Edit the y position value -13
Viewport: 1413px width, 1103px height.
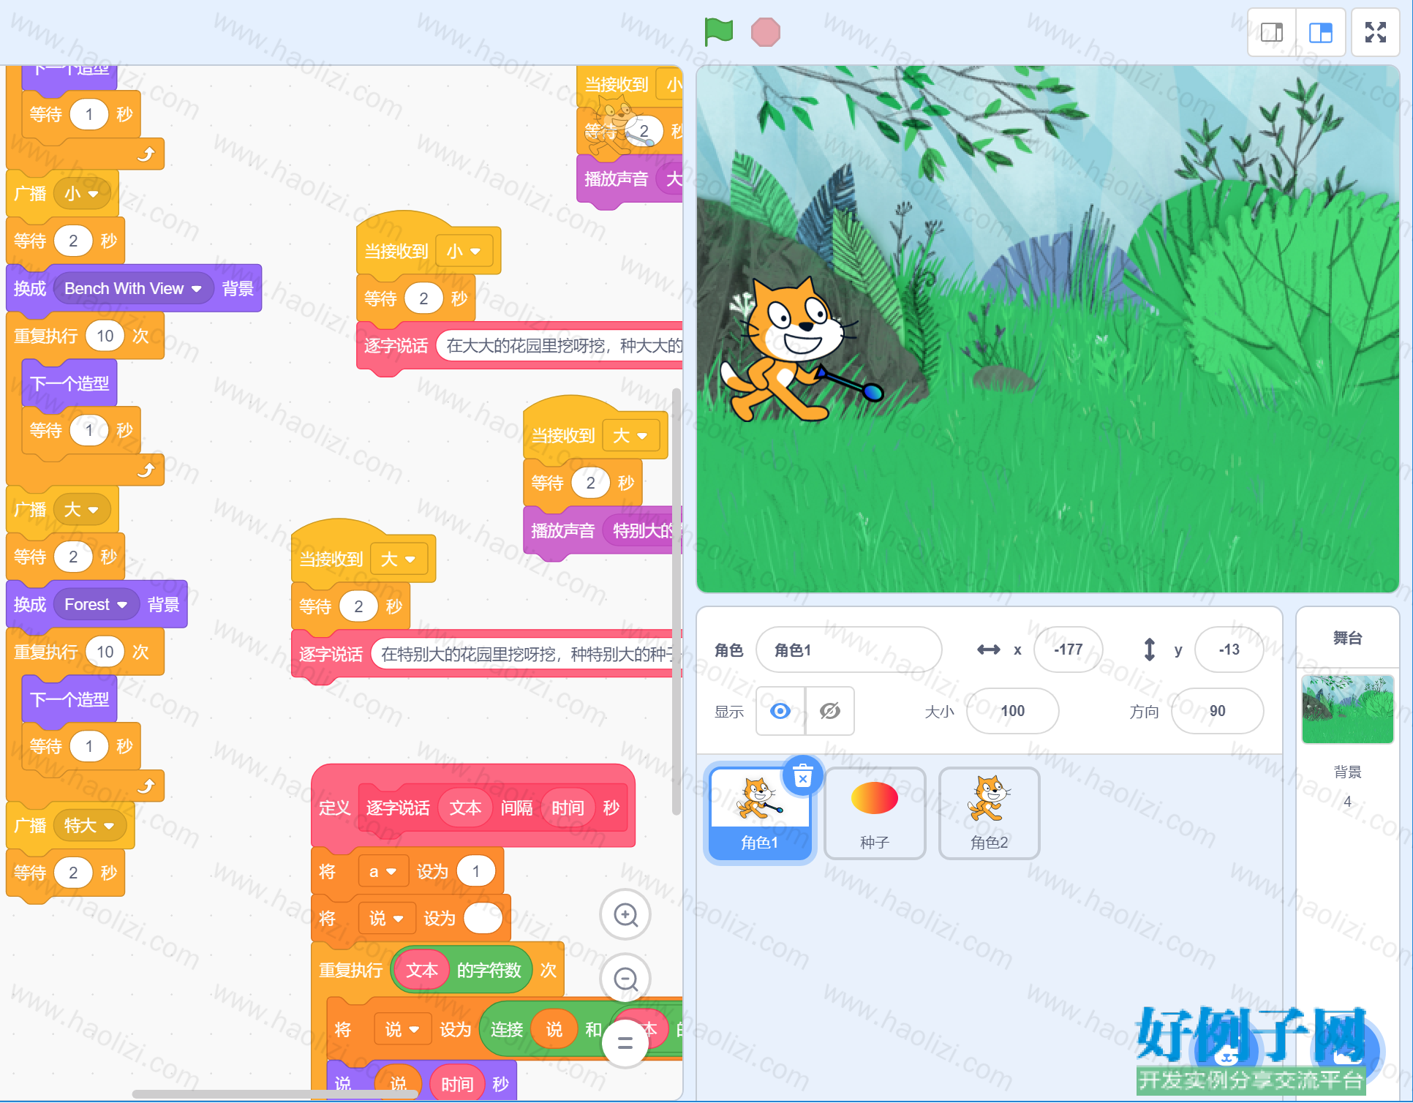1229,650
